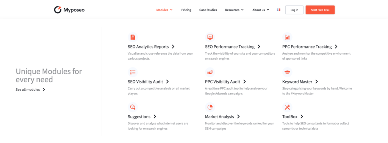Click the Myposeo logo icon
Viewport: 388px width, 143px height.
point(58,10)
